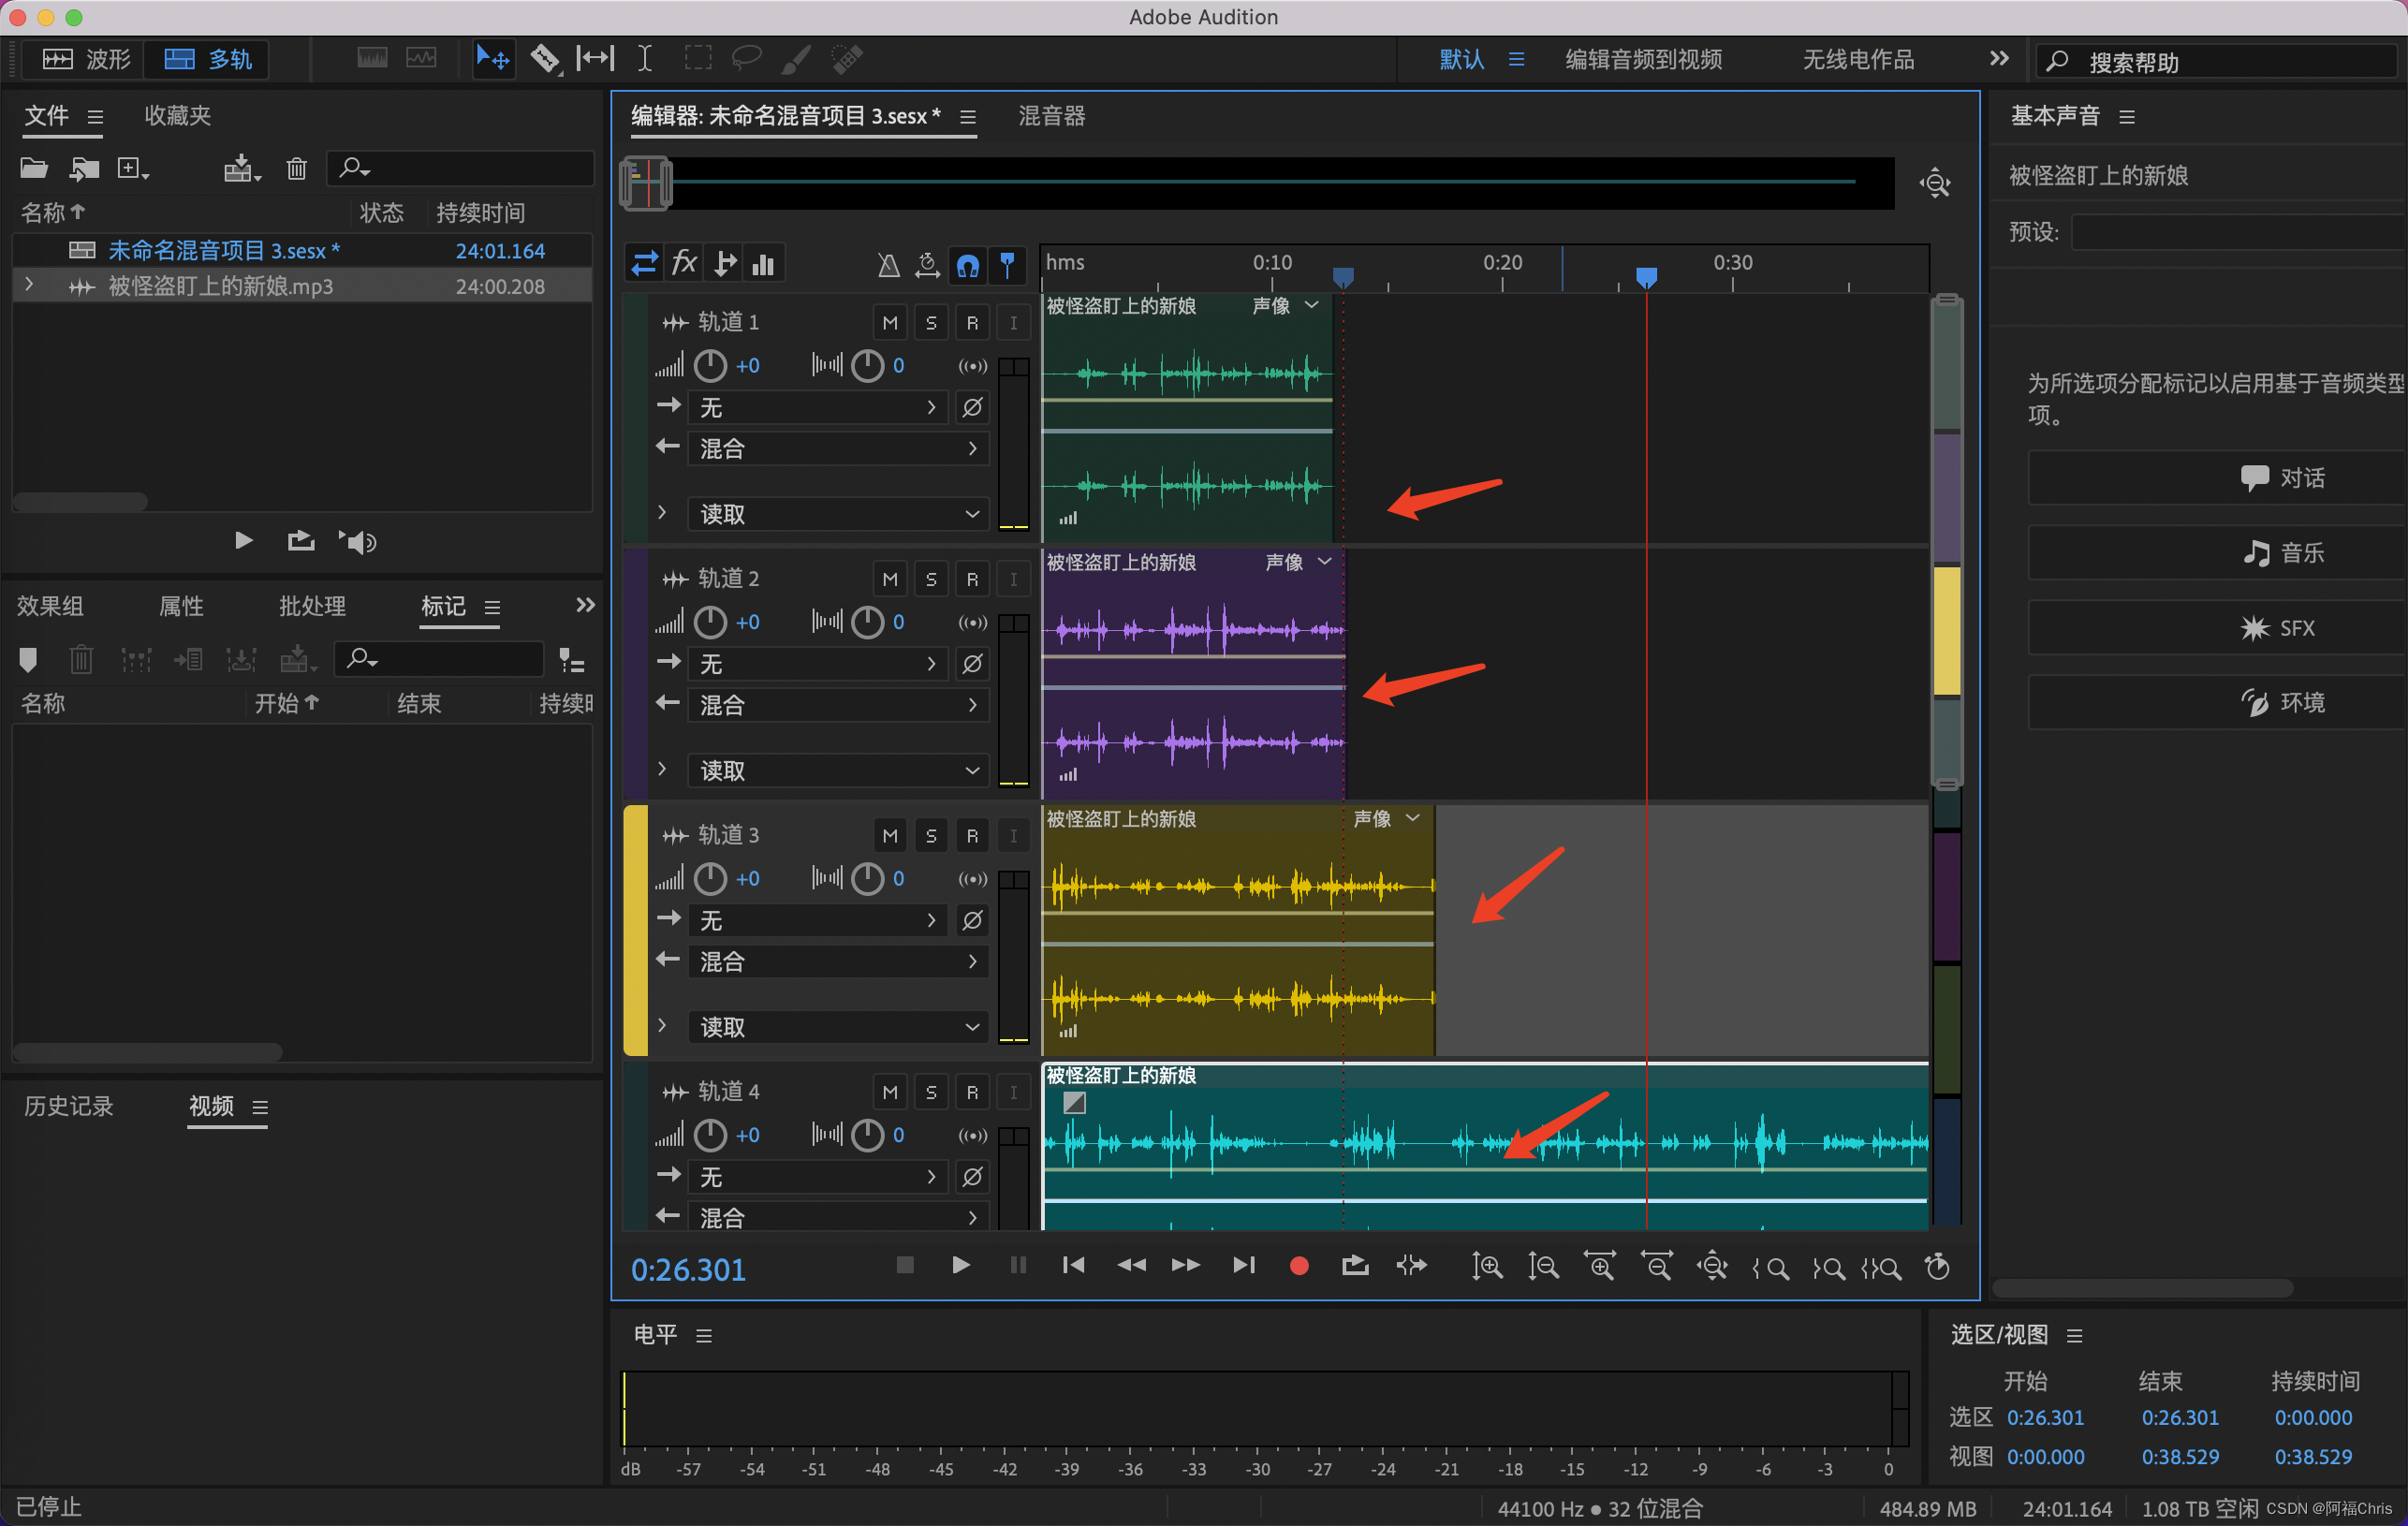Open Track 3 automation 读取 dropdown
Viewport: 2408px width, 1526px height.
(839, 1027)
